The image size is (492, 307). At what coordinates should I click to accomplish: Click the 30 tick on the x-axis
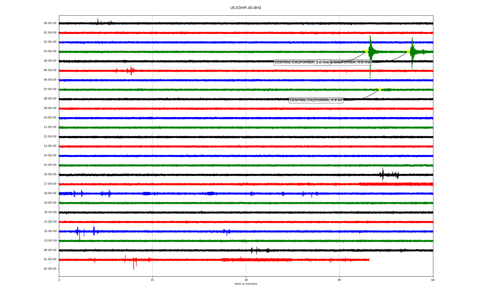pos(246,280)
